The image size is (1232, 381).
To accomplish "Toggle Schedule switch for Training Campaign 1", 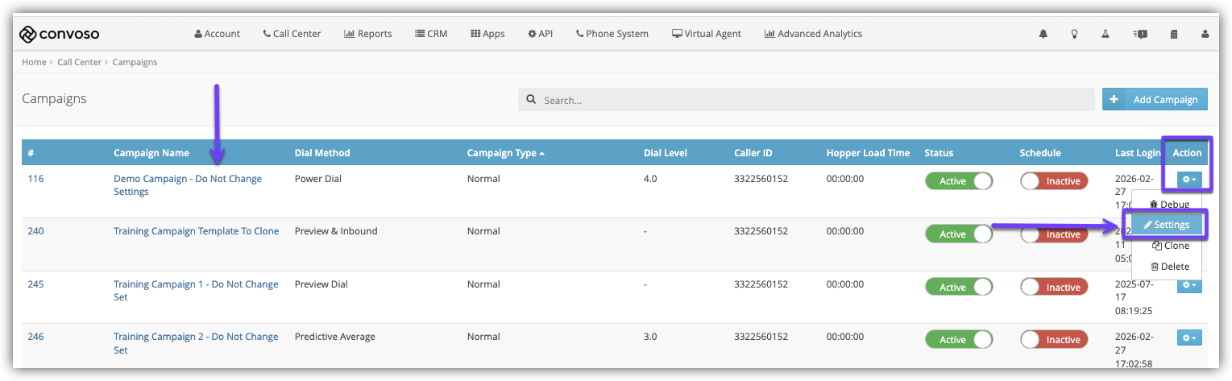I will (x=1053, y=288).
